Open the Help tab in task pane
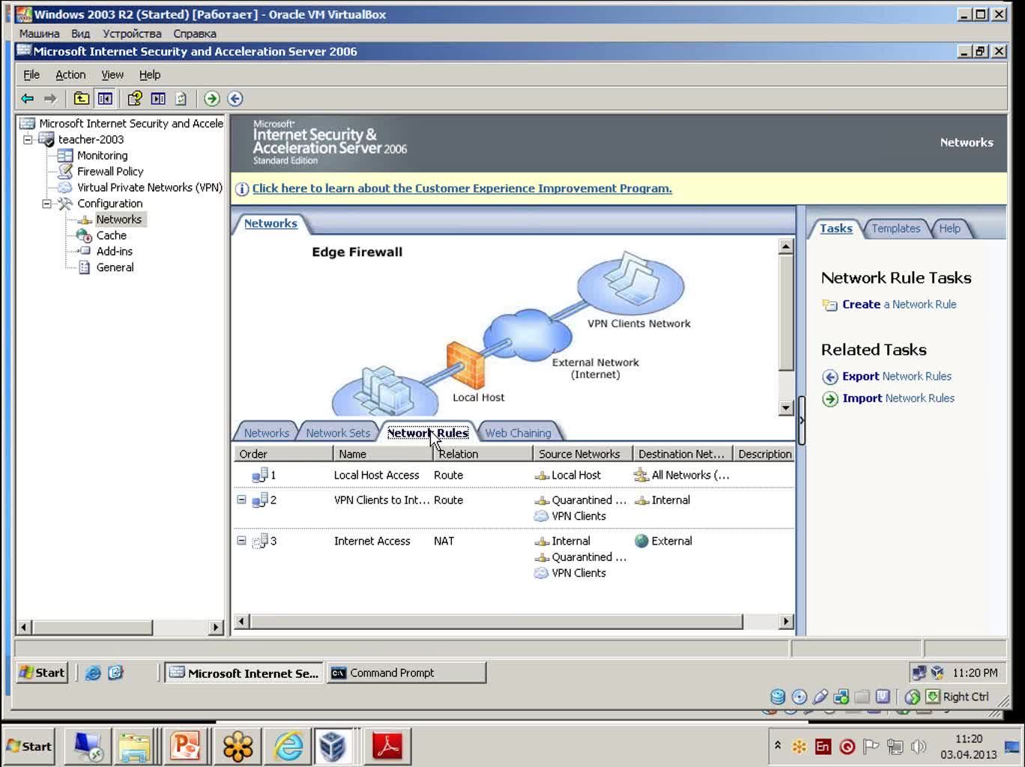 click(x=949, y=228)
